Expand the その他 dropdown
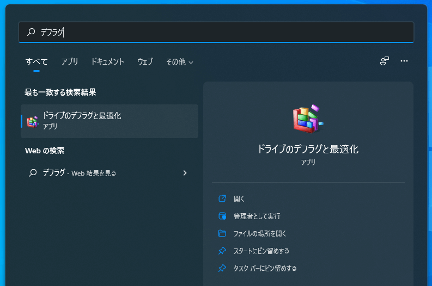The width and height of the screenshot is (432, 286). (180, 62)
